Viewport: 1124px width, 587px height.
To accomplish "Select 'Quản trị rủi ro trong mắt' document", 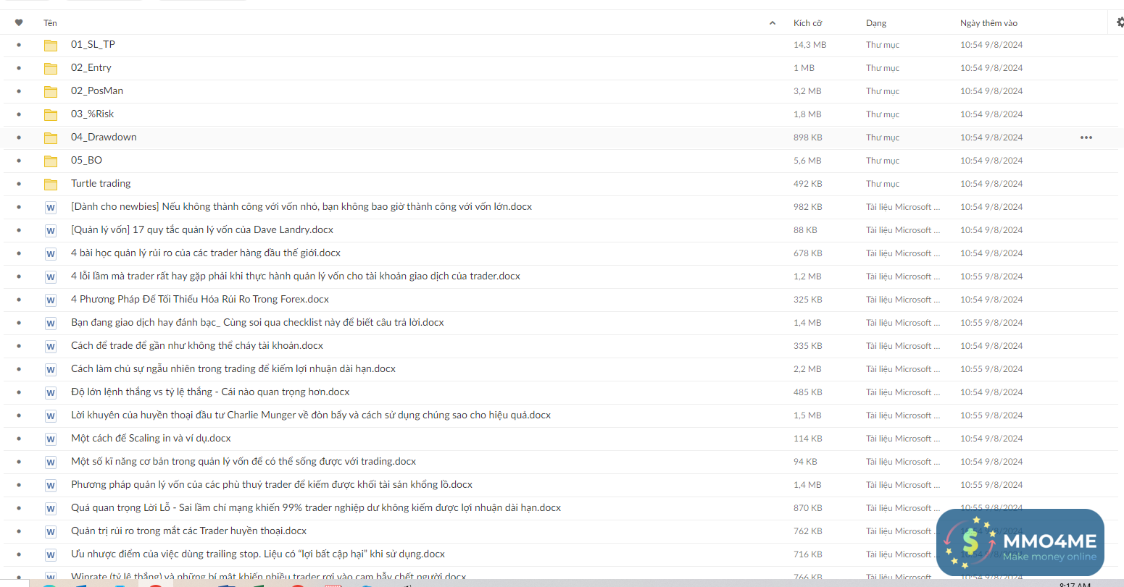I will tap(188, 531).
